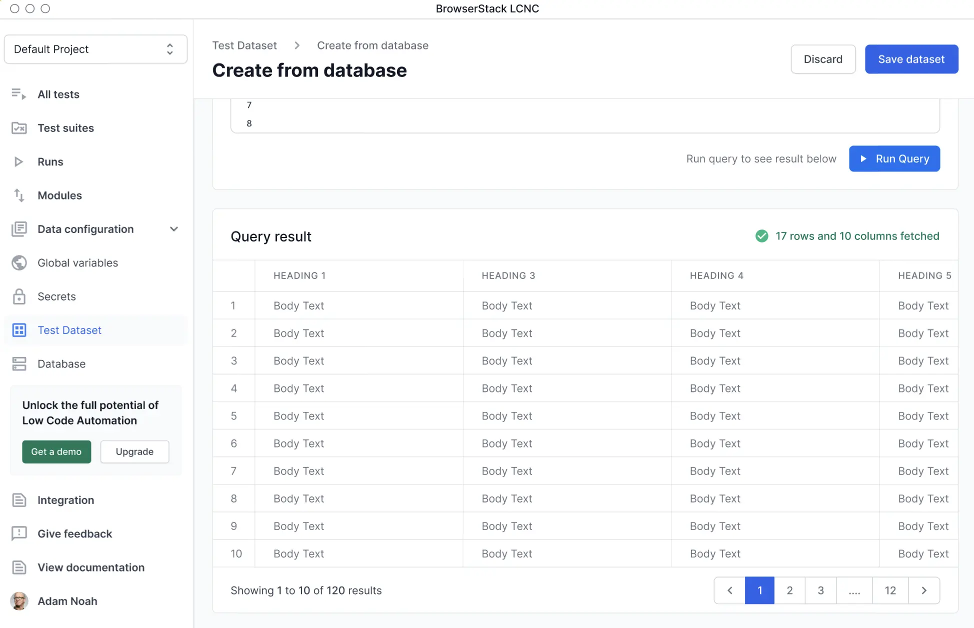This screenshot has height=628, width=974.
Task: Click the Test Dataset grid icon
Action: point(19,330)
